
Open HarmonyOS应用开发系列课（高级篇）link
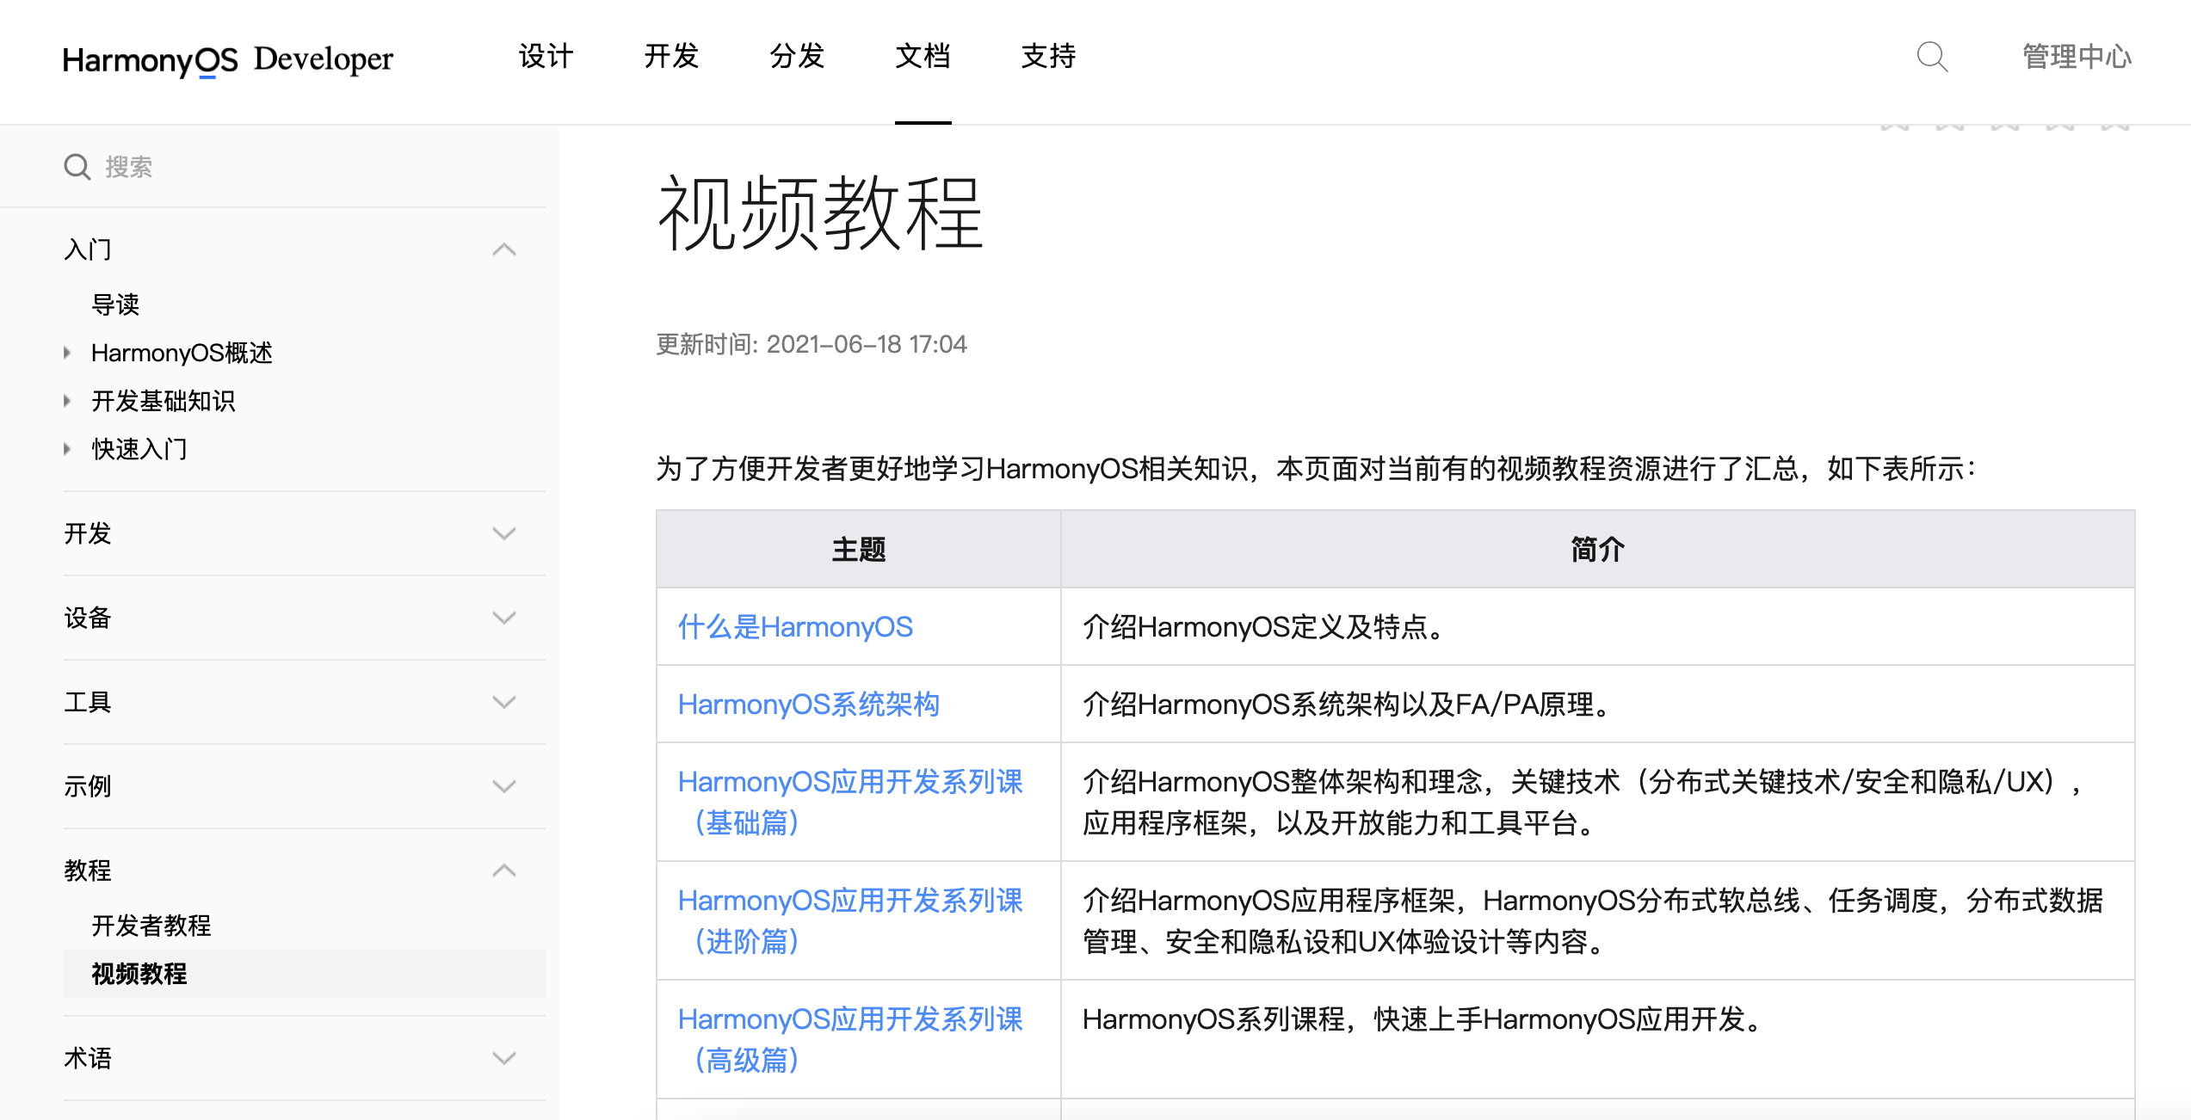(850, 1039)
